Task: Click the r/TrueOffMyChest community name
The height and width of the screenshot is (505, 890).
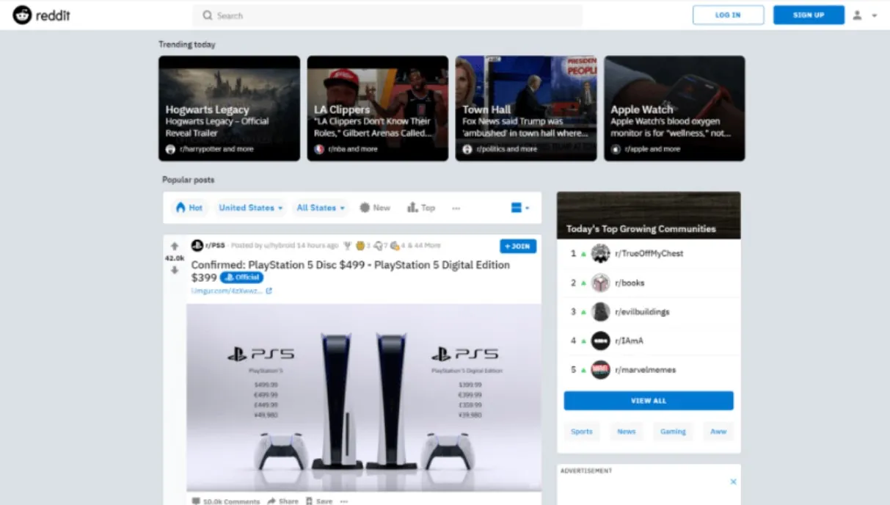Action: click(x=649, y=253)
